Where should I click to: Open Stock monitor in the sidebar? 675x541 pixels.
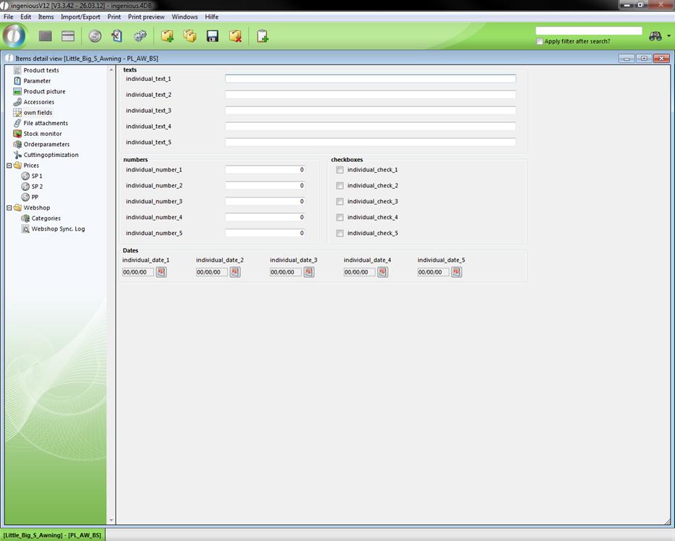click(x=43, y=134)
